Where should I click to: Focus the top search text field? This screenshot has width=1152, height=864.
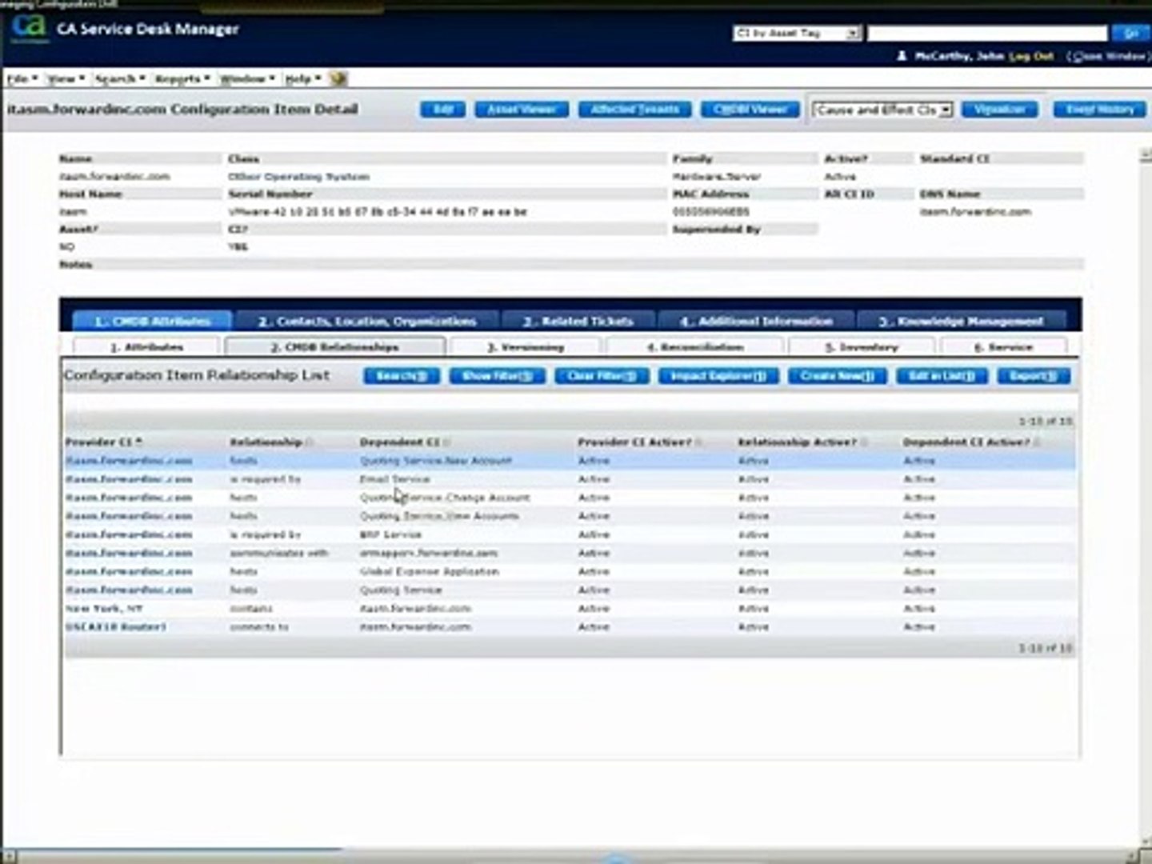tap(987, 33)
